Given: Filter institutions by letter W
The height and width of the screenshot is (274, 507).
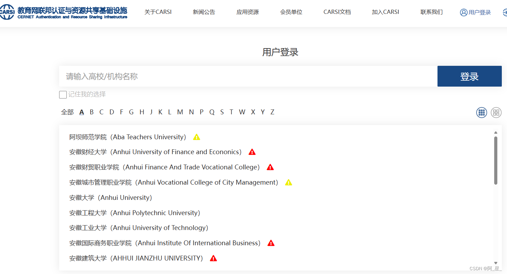Looking at the screenshot, I should pyautogui.click(x=242, y=112).
